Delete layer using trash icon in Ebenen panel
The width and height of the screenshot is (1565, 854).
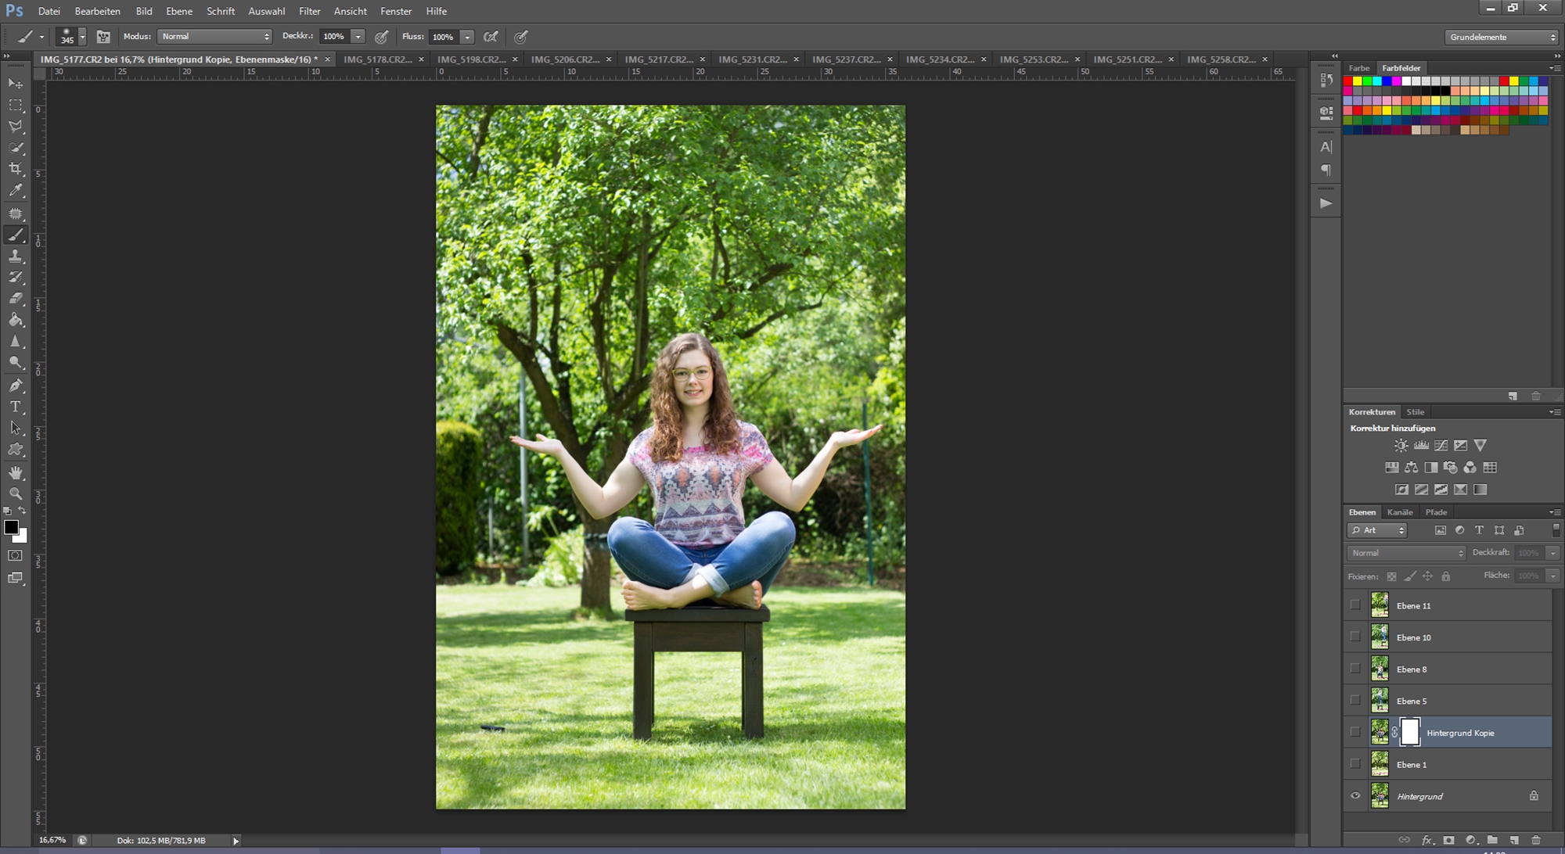(1535, 841)
